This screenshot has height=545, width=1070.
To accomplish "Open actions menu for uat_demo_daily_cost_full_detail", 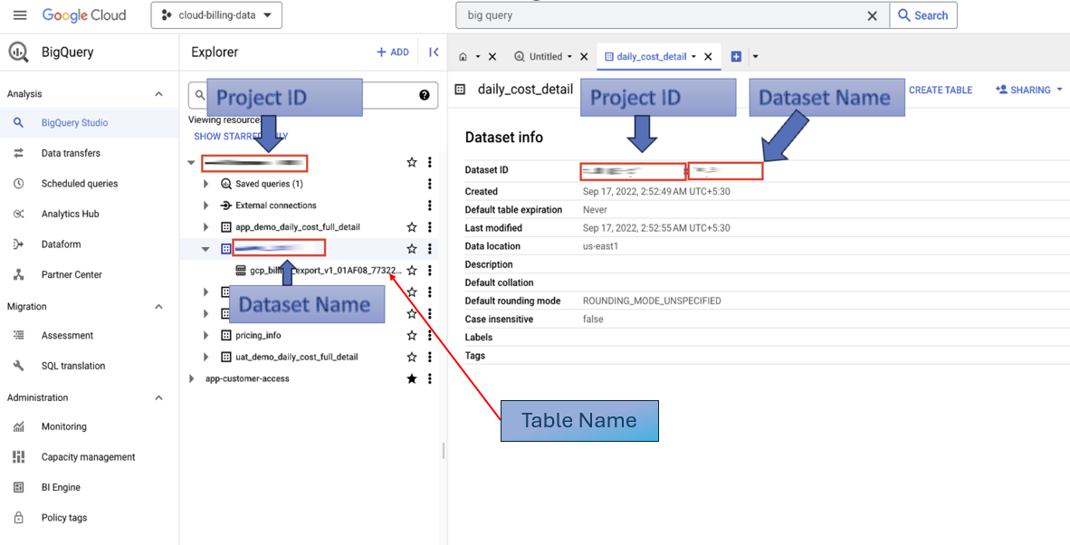I will click(x=429, y=357).
